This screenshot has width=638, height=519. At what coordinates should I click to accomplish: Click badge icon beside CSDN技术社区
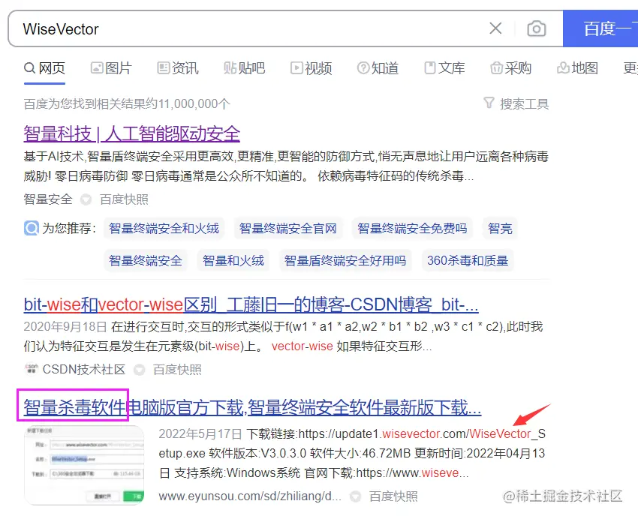140,370
